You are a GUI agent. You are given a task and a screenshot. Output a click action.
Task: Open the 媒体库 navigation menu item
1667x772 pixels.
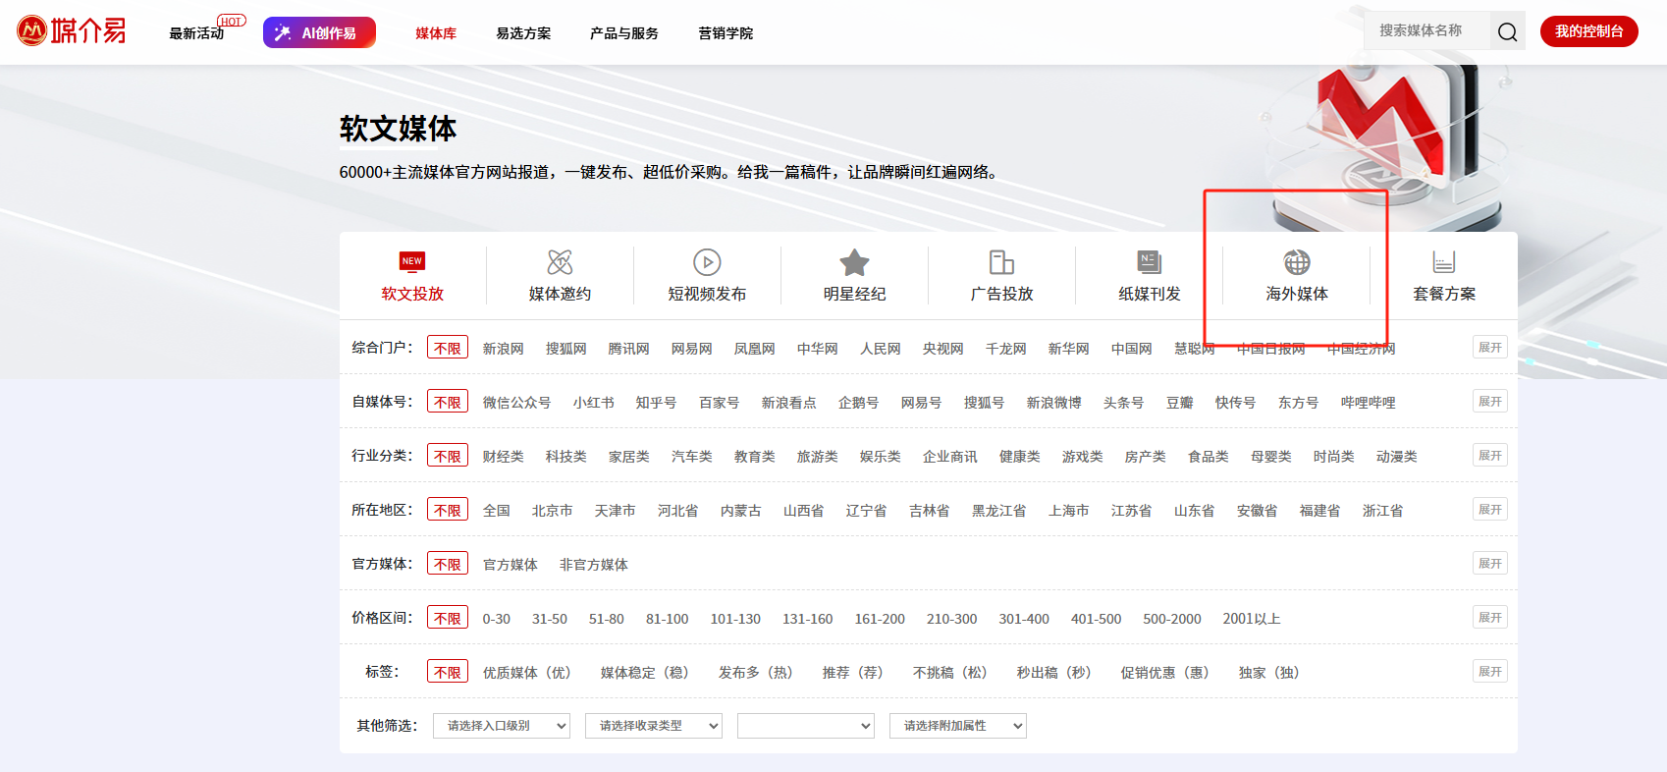click(x=436, y=33)
